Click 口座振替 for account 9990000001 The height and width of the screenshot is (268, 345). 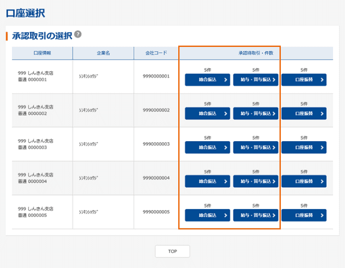point(304,80)
